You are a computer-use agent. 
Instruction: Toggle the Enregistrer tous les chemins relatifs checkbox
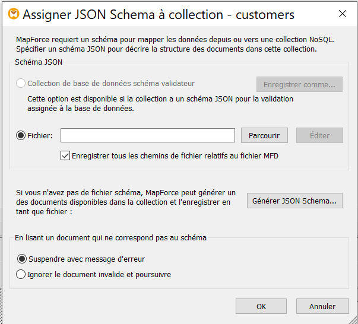click(x=65, y=156)
